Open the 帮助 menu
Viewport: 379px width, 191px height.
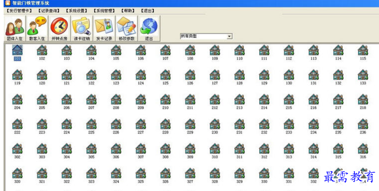coord(128,11)
